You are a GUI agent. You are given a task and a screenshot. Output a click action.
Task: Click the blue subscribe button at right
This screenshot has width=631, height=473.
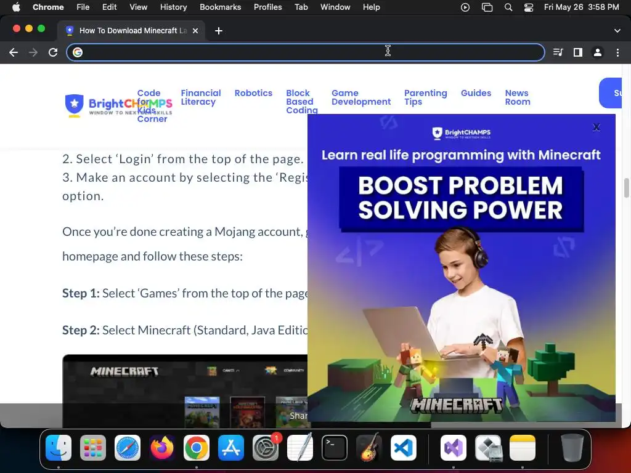tap(611, 93)
